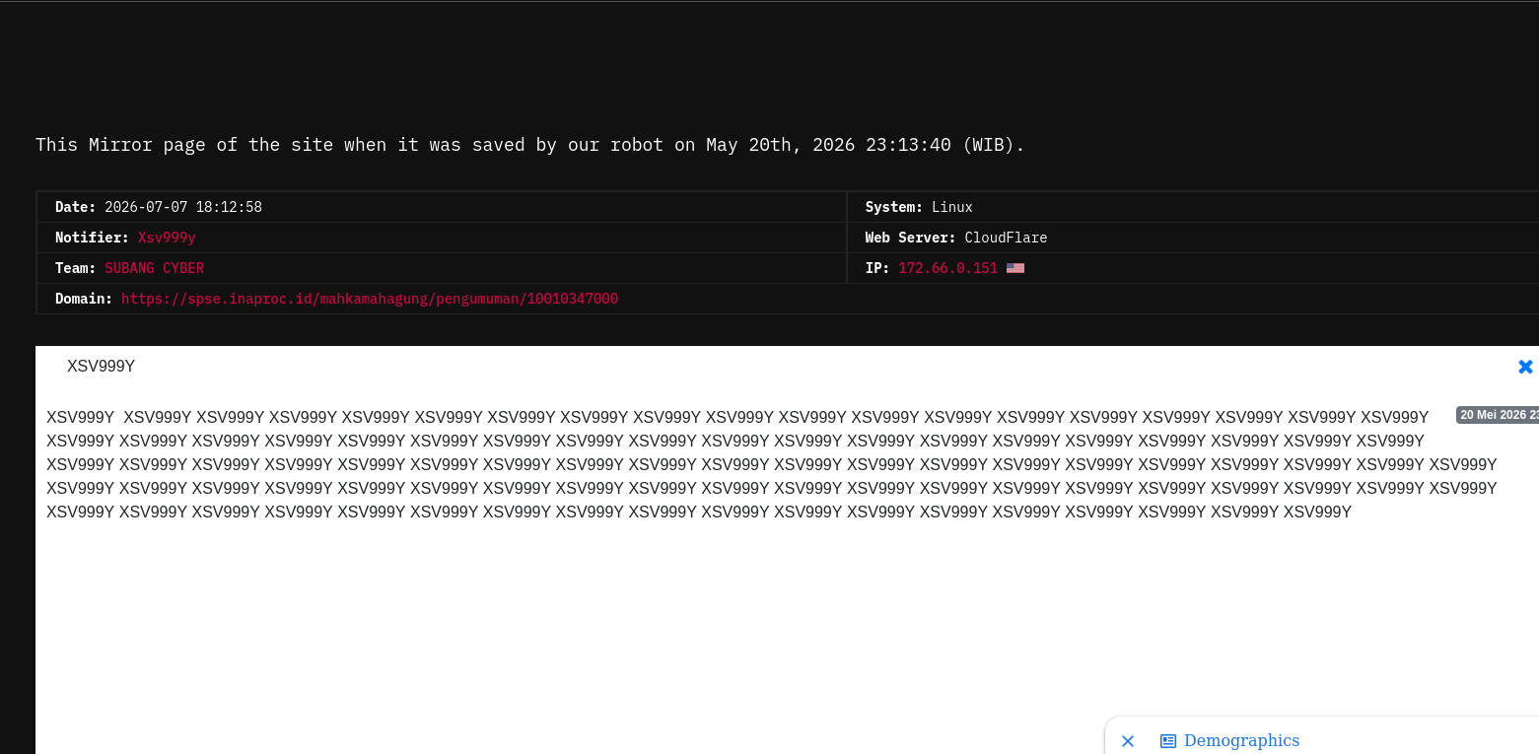Open the Demographics link
Image resolution: width=1539 pixels, height=754 pixels.
click(1241, 740)
